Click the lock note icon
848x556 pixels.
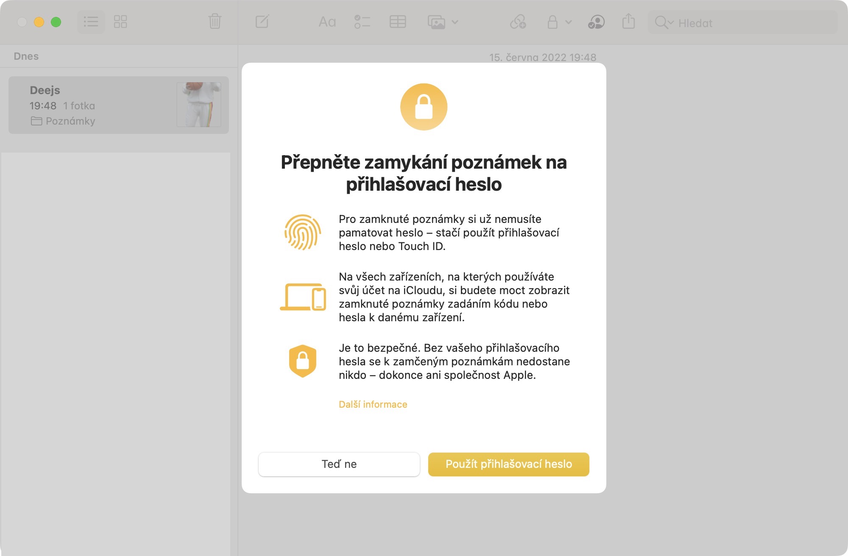[x=552, y=22]
